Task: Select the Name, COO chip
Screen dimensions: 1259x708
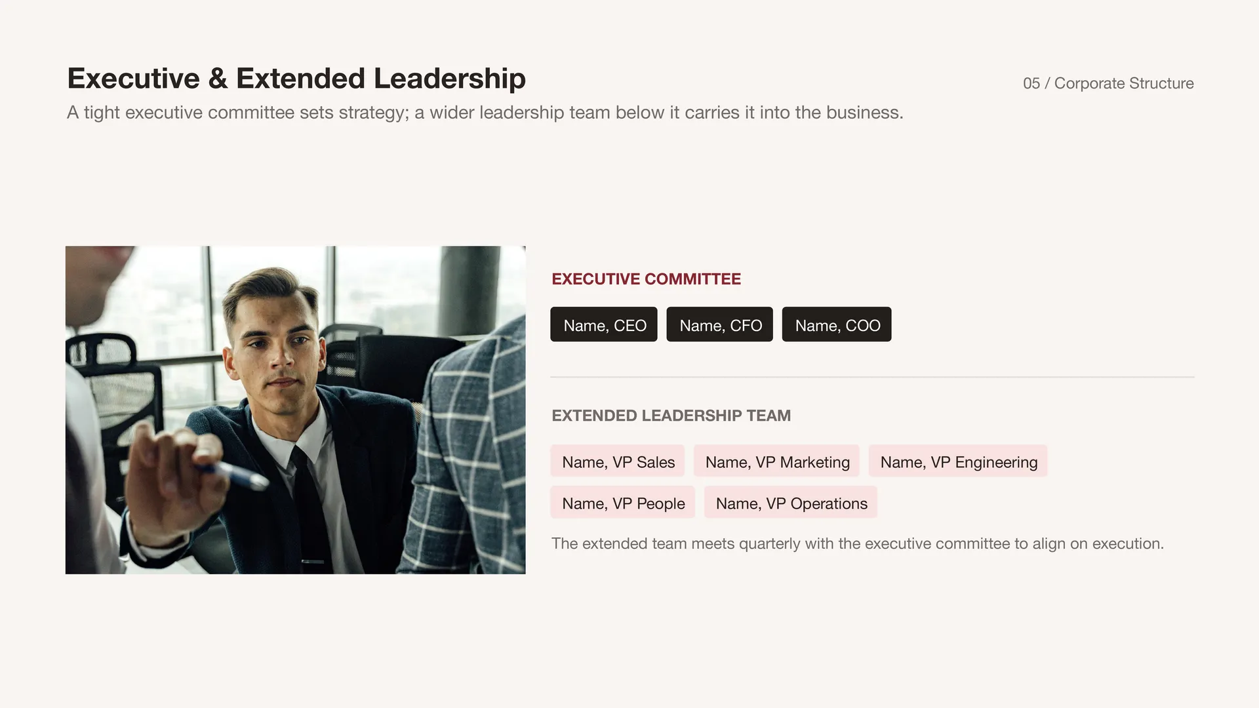Action: (837, 324)
